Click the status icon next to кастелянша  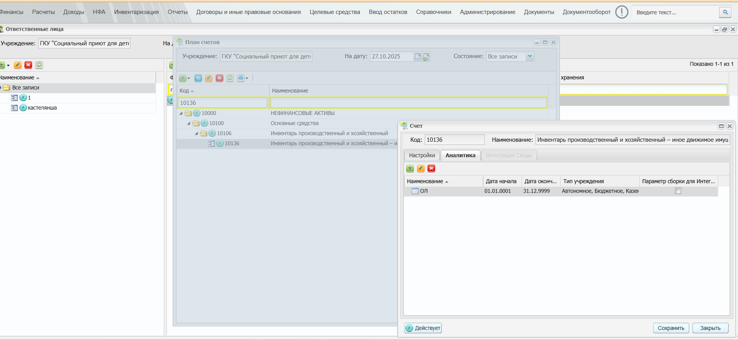23,108
